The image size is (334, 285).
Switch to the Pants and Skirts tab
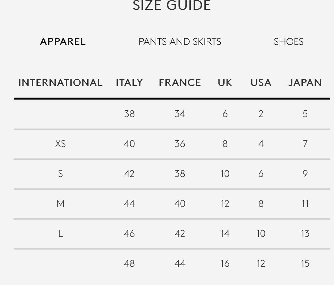[180, 42]
